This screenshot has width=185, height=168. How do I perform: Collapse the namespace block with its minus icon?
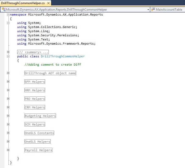(8, 15)
